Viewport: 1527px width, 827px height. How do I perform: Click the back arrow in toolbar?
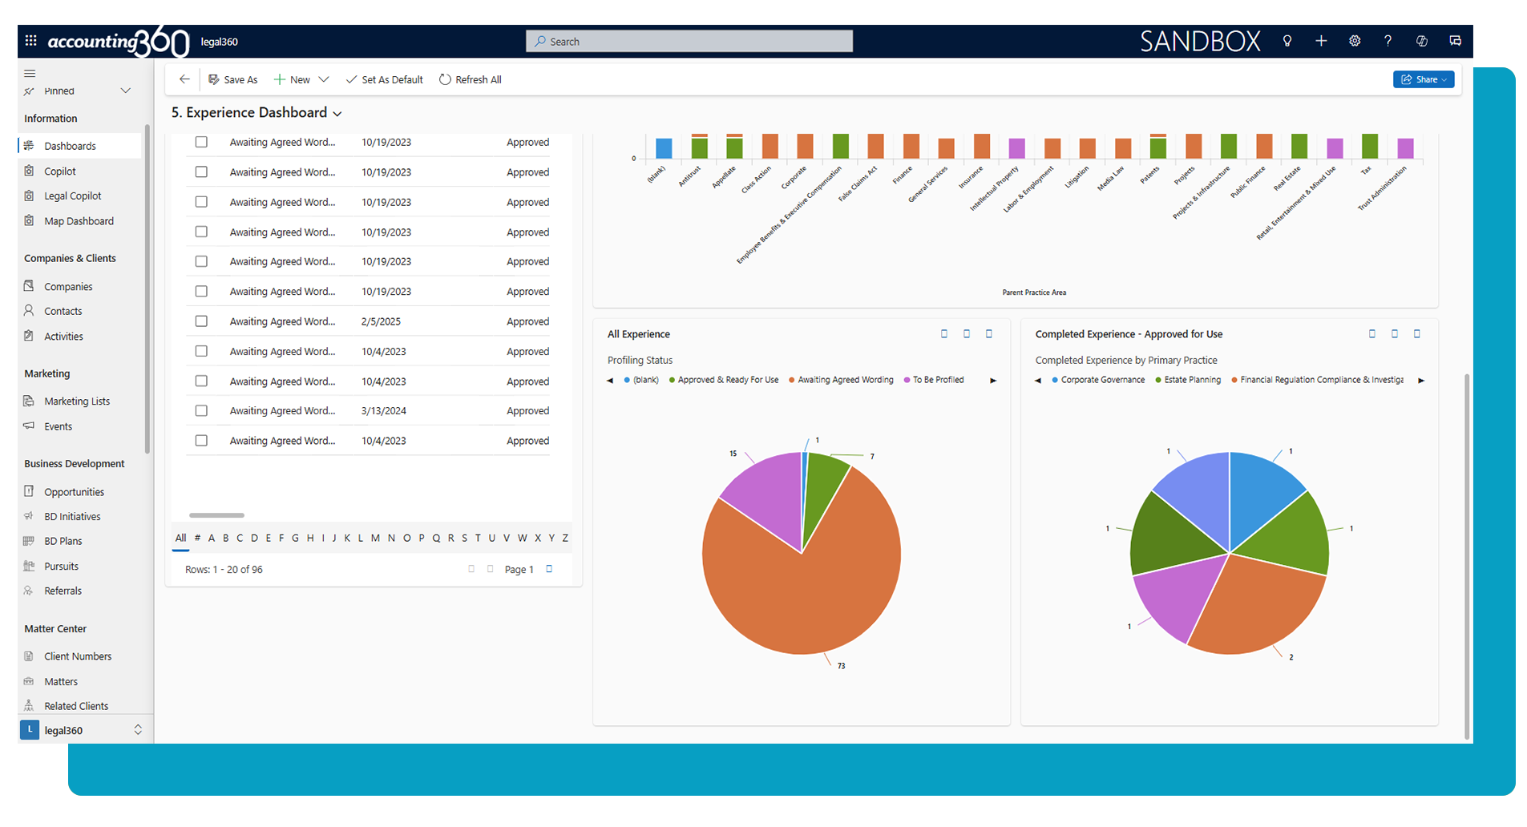pos(184,79)
